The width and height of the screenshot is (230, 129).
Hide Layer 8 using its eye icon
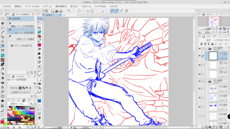200,65
